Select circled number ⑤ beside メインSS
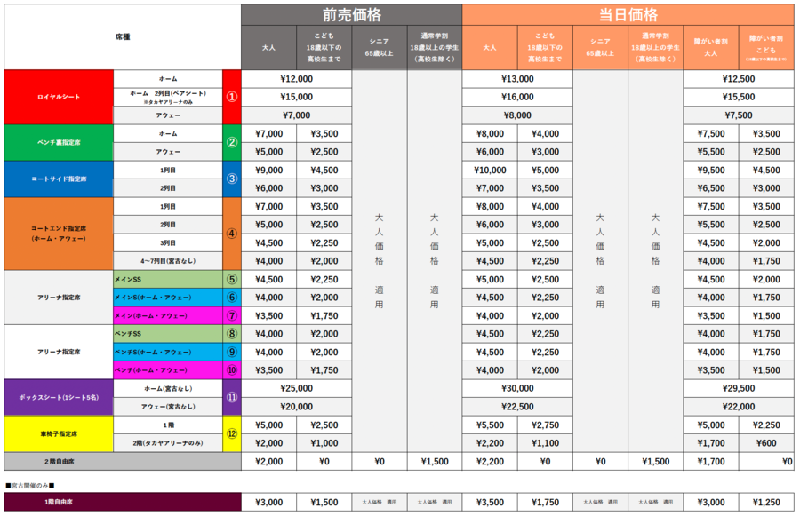 click(231, 279)
